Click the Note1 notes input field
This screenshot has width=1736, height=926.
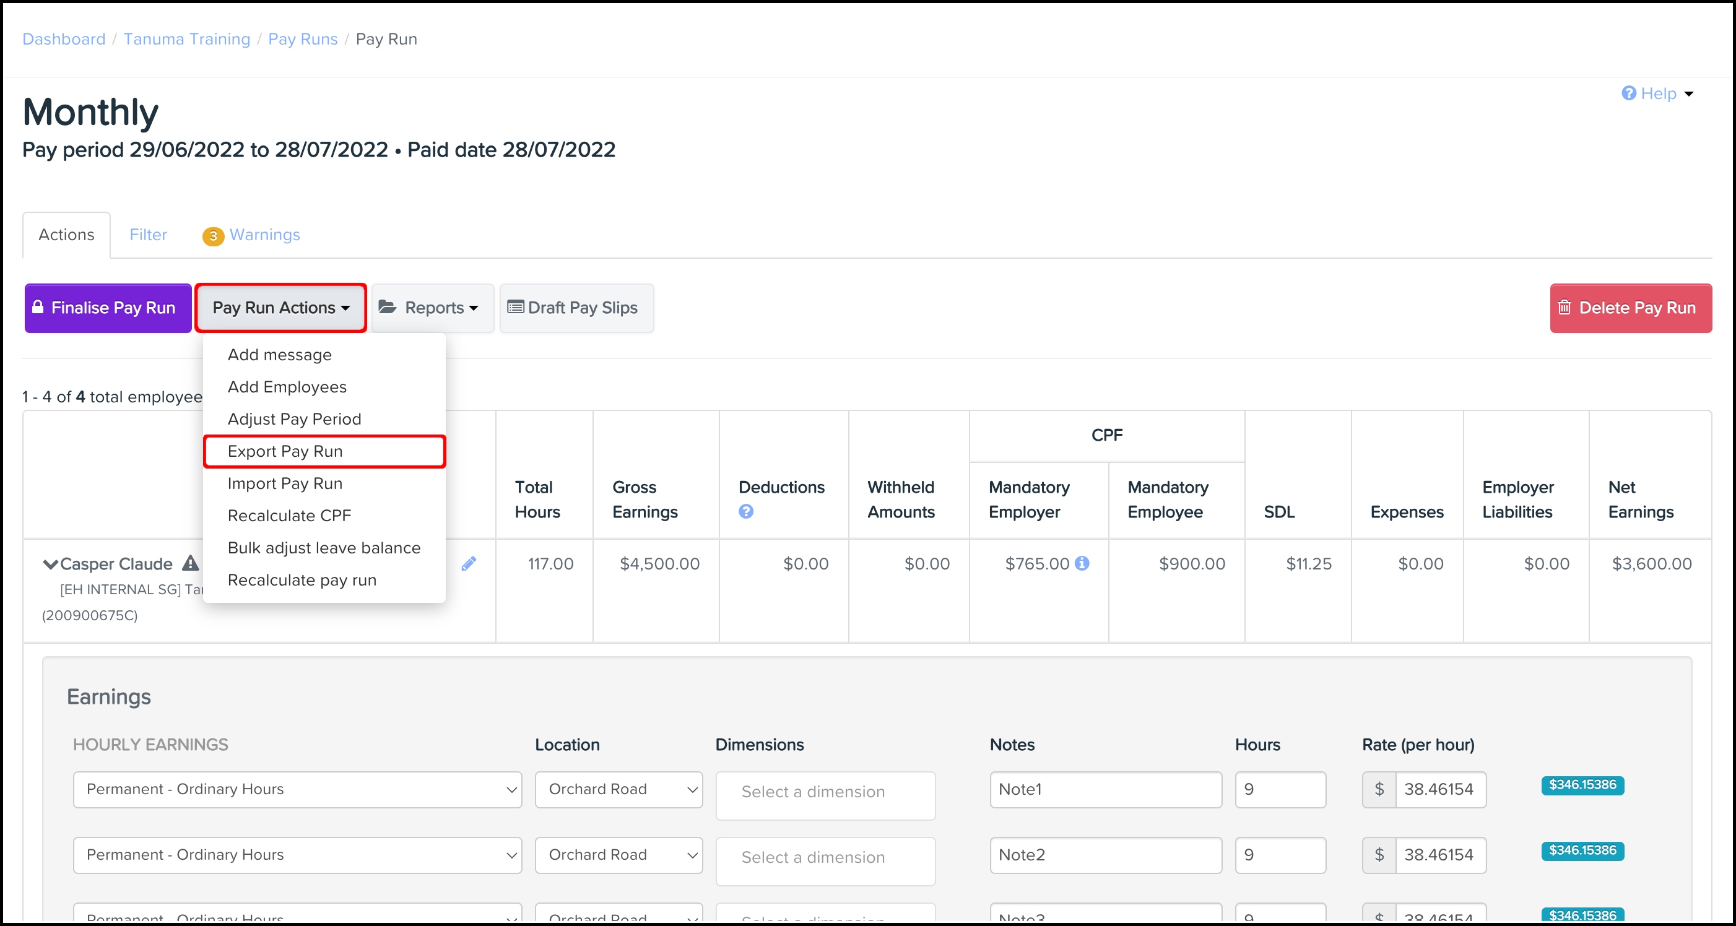coord(1105,789)
